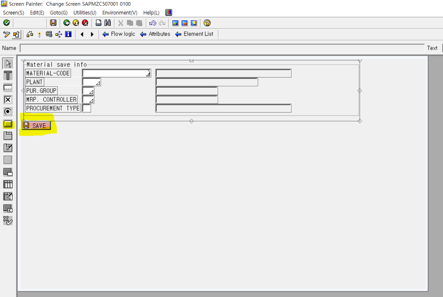The image size is (443, 297).
Task: Click the Name input field
Action: (x=222, y=48)
